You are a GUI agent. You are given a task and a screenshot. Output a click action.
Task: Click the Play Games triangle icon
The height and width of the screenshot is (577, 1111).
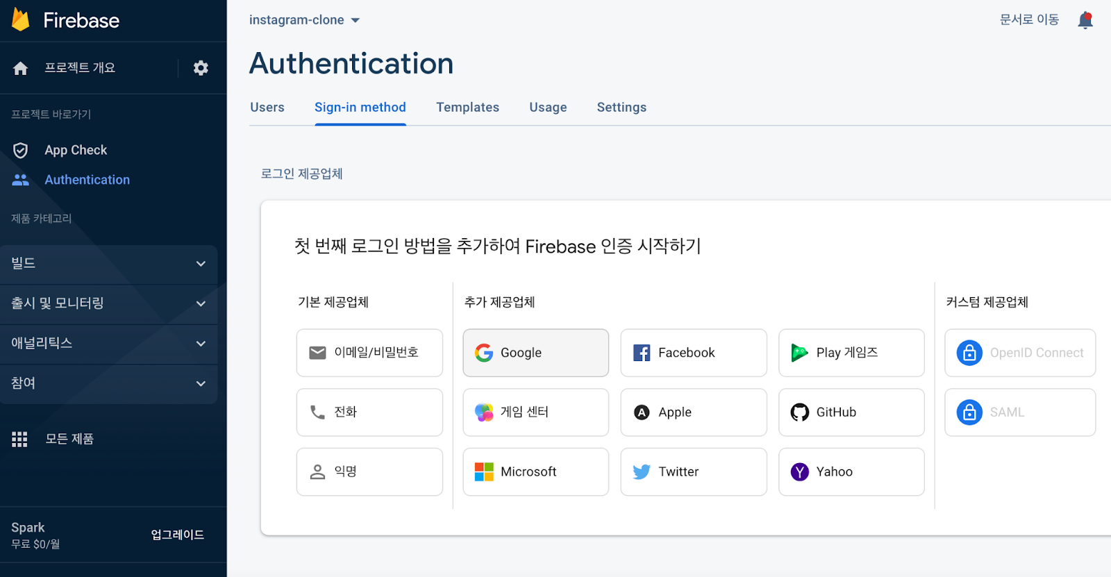point(799,353)
